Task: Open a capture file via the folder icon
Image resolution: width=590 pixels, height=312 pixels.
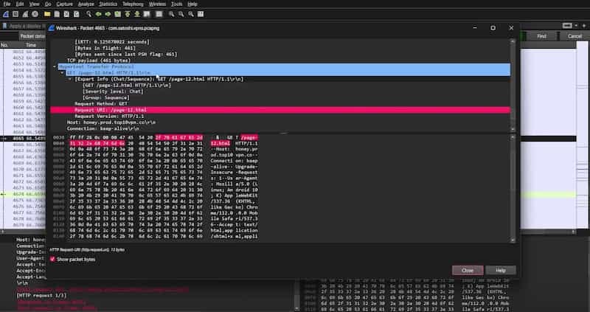Action: [x=47, y=14]
